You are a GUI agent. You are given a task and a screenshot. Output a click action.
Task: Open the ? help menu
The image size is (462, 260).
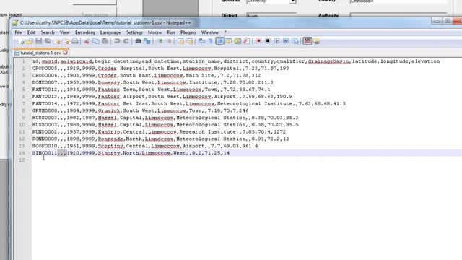[225, 32]
